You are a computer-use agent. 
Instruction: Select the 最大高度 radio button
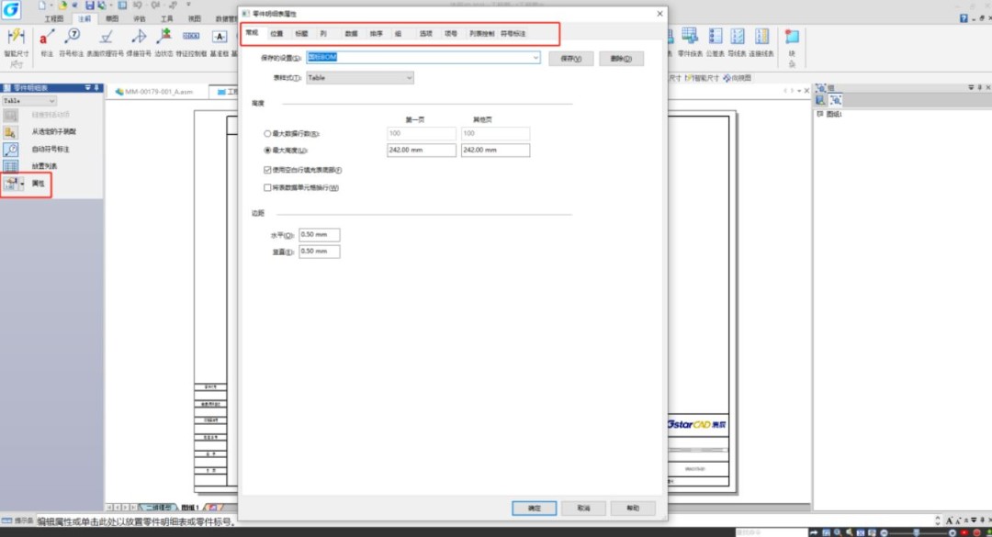pos(267,151)
